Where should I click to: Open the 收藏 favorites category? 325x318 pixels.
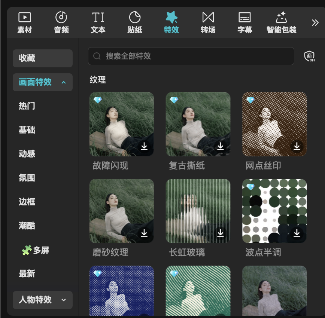[43, 58]
